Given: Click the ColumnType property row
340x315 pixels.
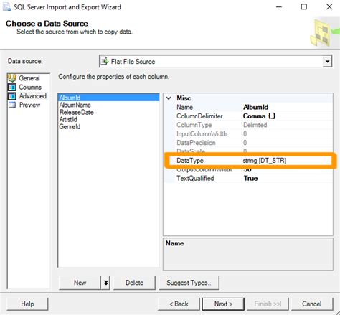Looking at the screenshot, I should [248, 125].
